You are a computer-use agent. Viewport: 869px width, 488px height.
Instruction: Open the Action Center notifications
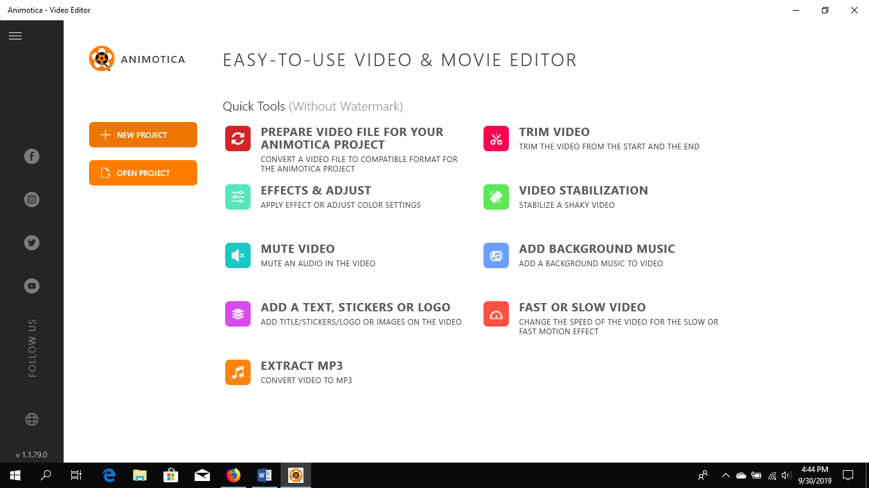click(x=848, y=475)
